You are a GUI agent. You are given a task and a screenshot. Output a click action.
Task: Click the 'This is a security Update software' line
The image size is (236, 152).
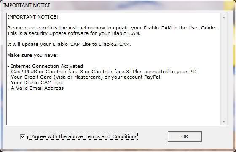point(74,33)
